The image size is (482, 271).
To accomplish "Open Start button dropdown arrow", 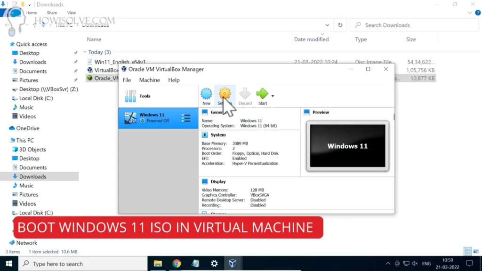I will [x=273, y=96].
